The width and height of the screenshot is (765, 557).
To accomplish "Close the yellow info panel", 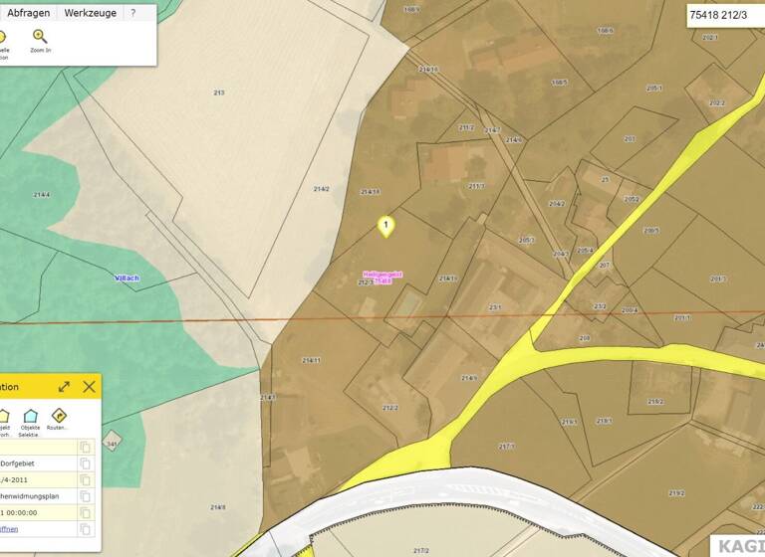I will (x=89, y=387).
